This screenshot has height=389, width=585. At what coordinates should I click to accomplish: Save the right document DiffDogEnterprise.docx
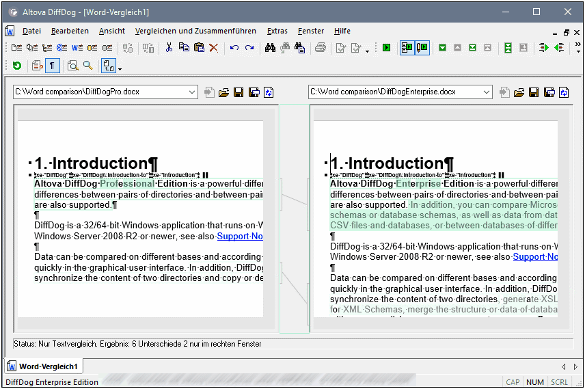(534, 92)
